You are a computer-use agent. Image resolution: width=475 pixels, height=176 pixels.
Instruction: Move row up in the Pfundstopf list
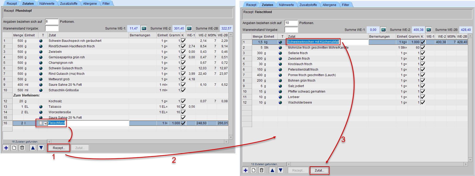point(33,148)
